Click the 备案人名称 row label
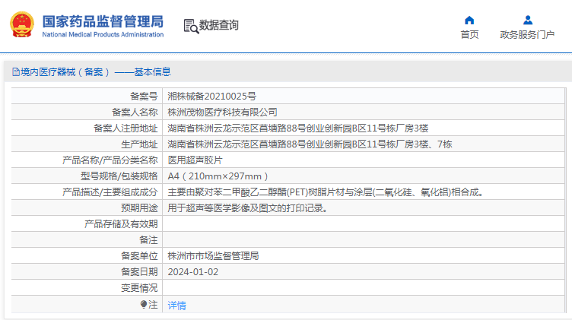The width and height of the screenshot is (572, 320). click(135, 112)
